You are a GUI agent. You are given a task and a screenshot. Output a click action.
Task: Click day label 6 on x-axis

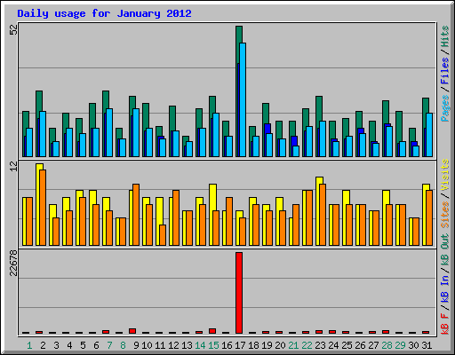tap(96, 345)
